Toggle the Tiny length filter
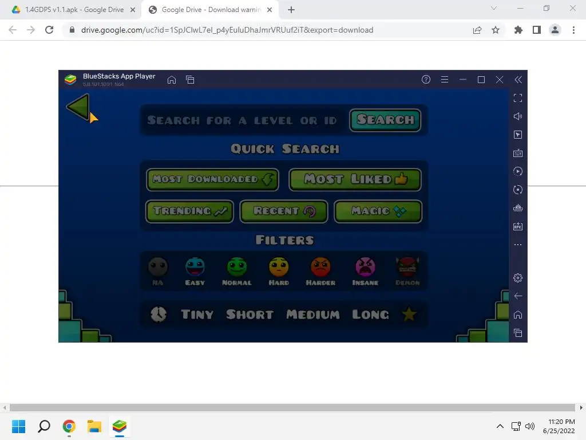This screenshot has height=440, width=586. 197,315
